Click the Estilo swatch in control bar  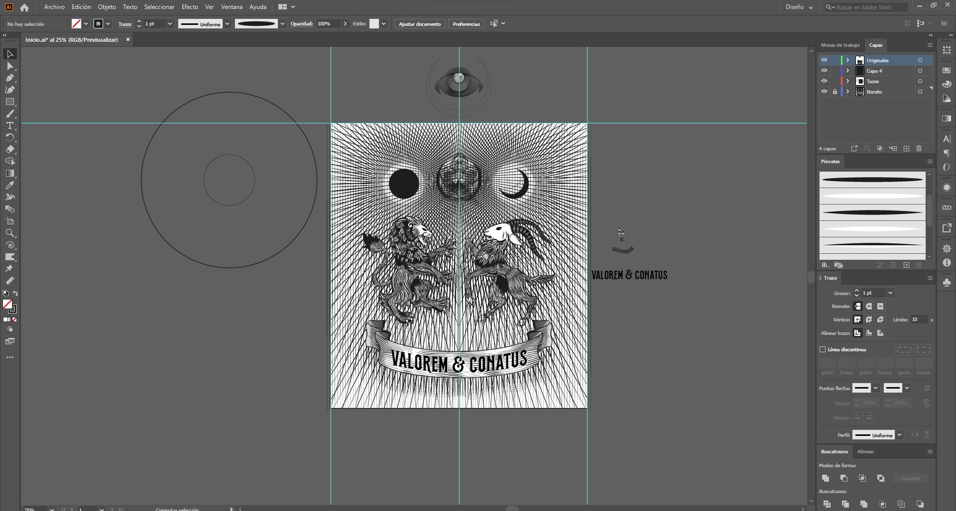374,24
